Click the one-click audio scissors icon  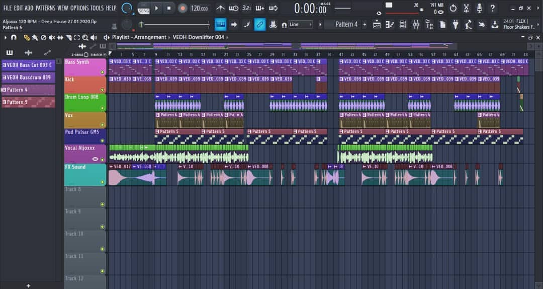[467, 8]
